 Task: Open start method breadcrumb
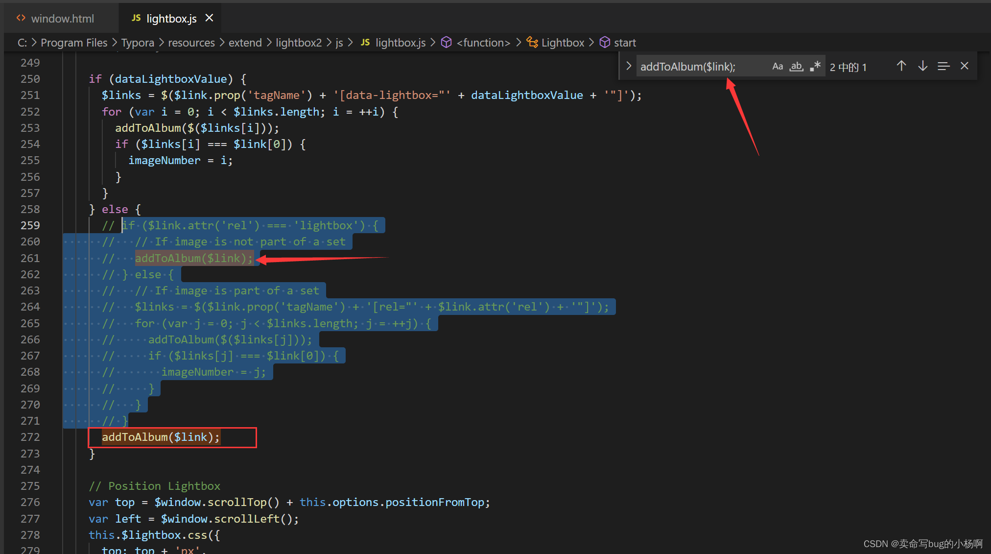coord(624,43)
